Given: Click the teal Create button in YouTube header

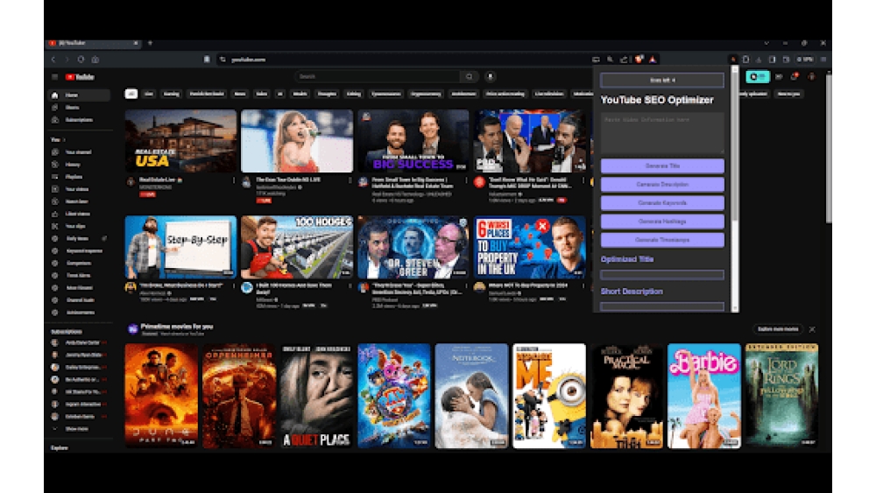Looking at the screenshot, I should point(758,76).
